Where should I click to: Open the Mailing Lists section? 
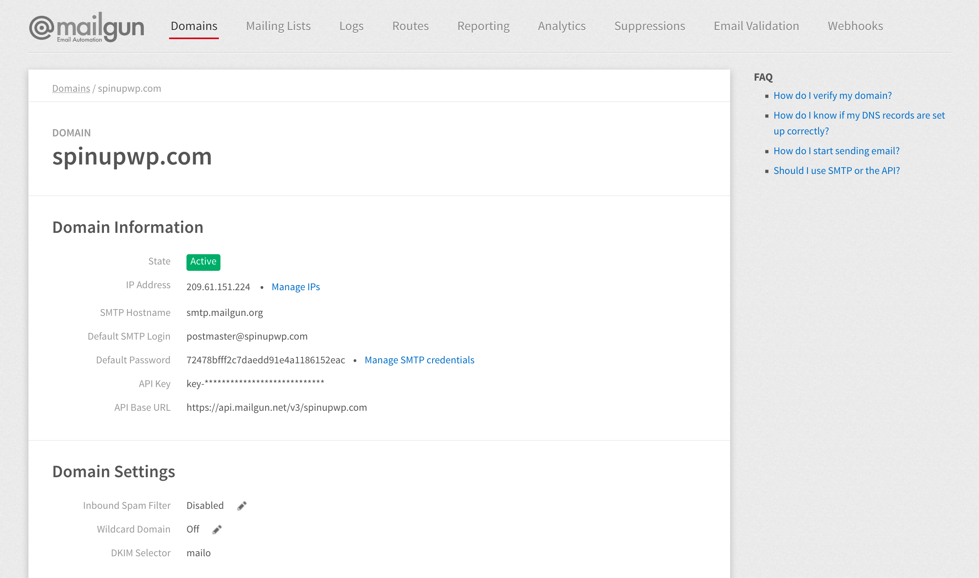click(278, 25)
